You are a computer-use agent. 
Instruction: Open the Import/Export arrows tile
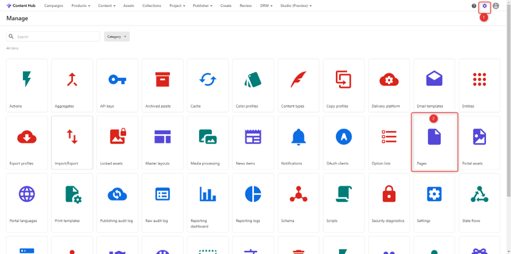(72, 143)
